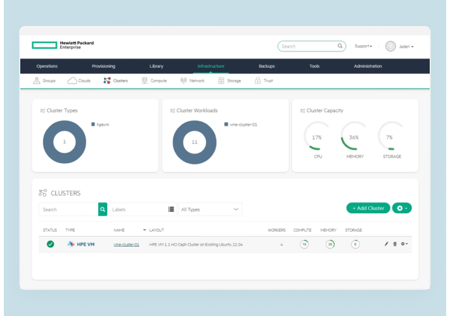The width and height of the screenshot is (450, 316).
Task: Open the Jaden user menu
Action: click(x=406, y=46)
